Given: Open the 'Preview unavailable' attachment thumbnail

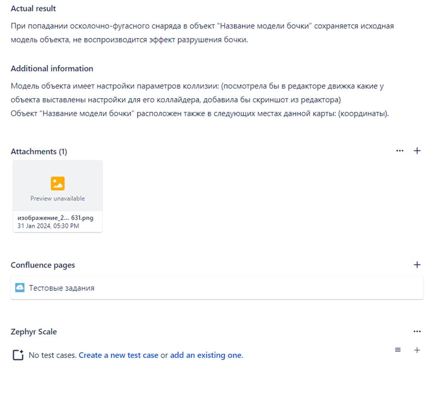Looking at the screenshot, I should point(58,186).
